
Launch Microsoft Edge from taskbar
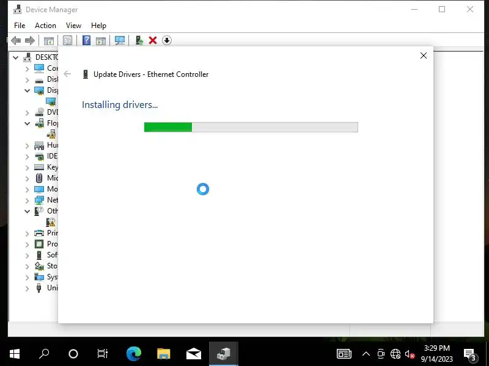click(x=133, y=354)
